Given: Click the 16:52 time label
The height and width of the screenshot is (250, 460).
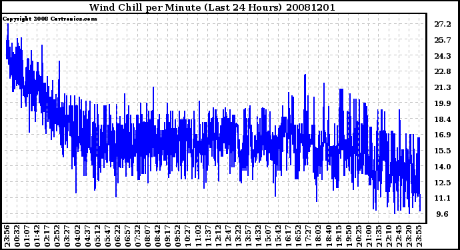Looking at the screenshot, I should tap(298, 236).
